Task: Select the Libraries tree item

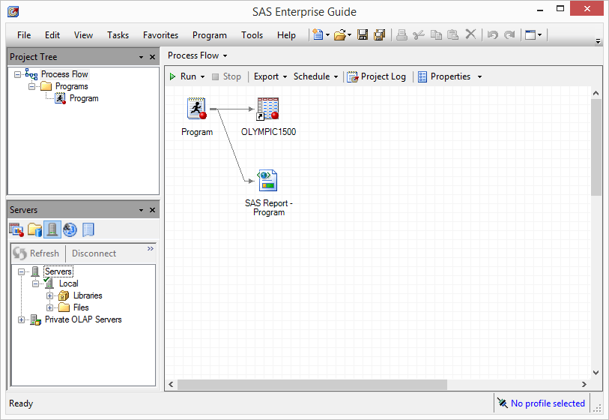Action: pos(88,295)
